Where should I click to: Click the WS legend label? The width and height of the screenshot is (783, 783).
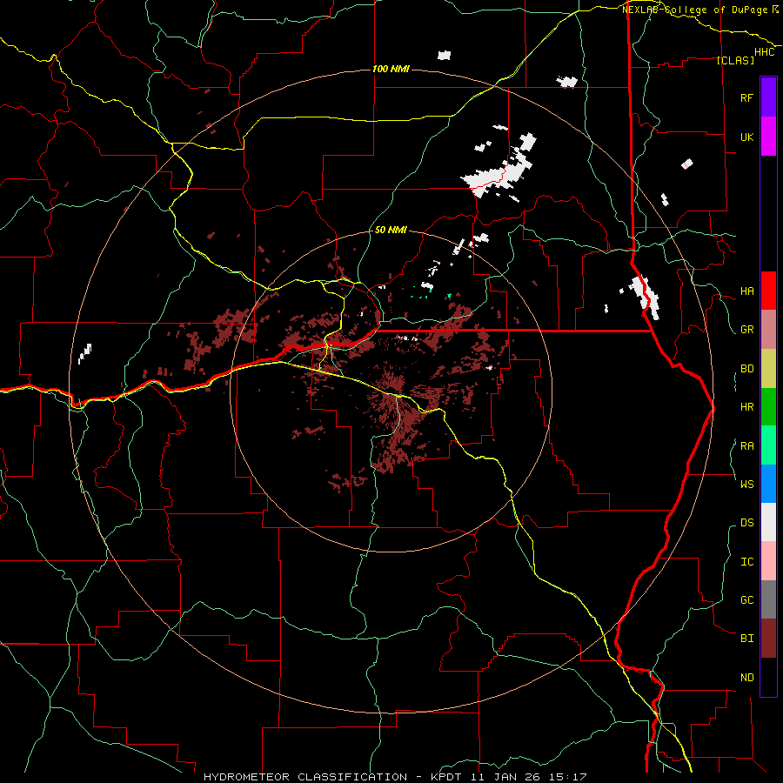click(x=746, y=484)
